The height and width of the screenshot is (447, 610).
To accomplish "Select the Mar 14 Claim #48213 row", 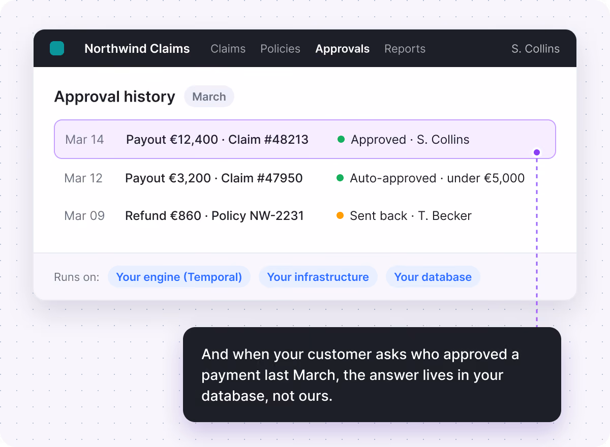I will point(305,139).
